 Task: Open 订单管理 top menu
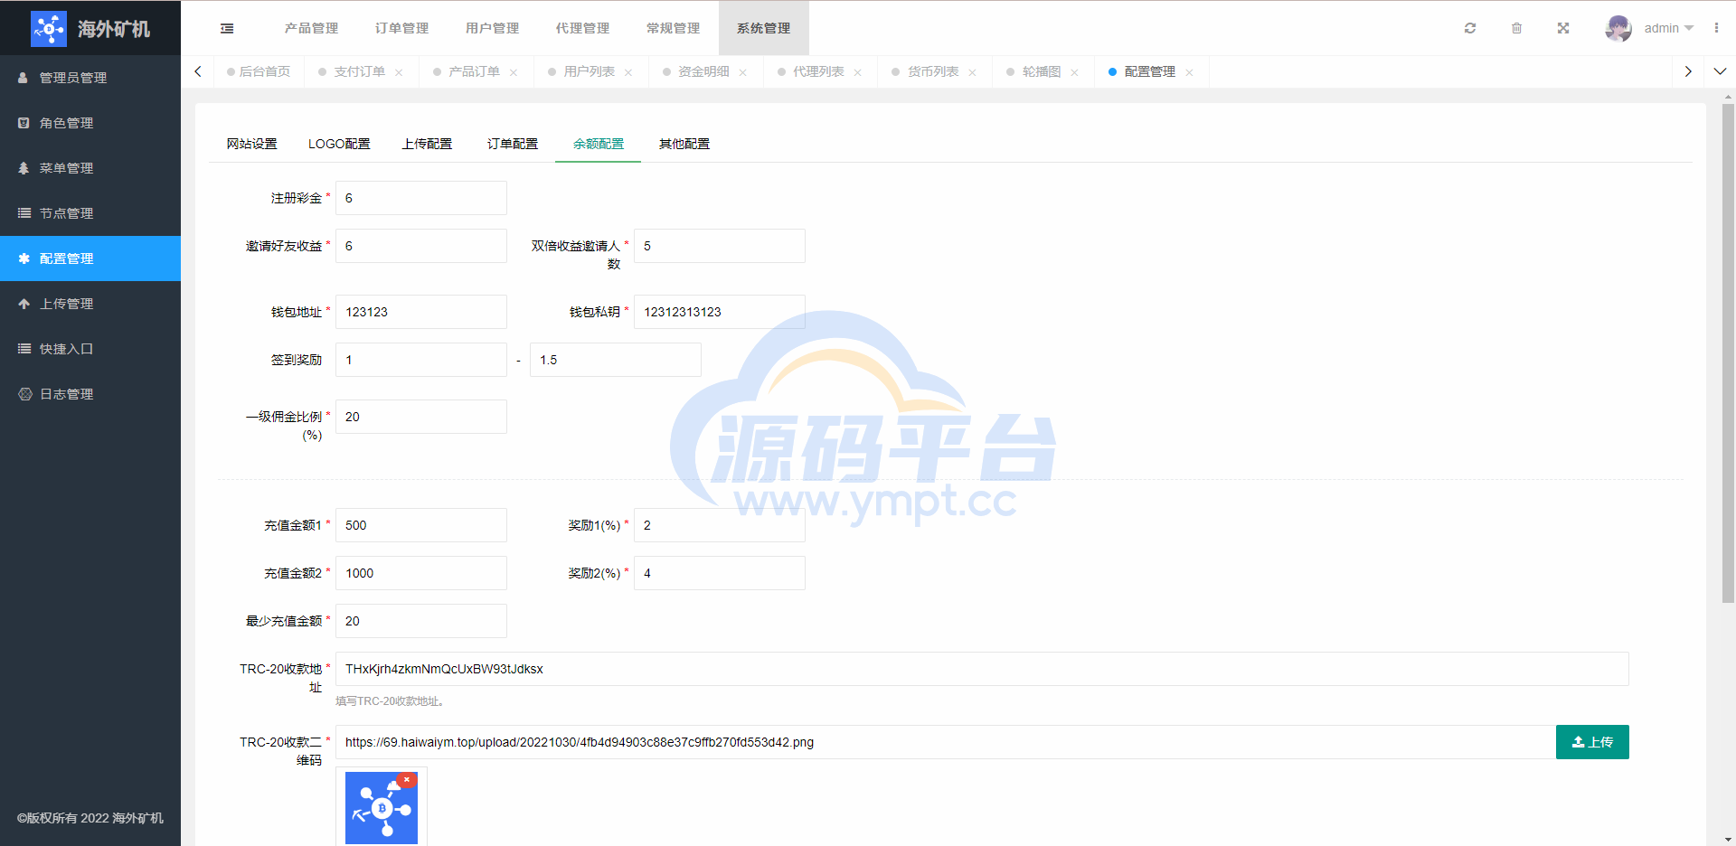tap(401, 28)
